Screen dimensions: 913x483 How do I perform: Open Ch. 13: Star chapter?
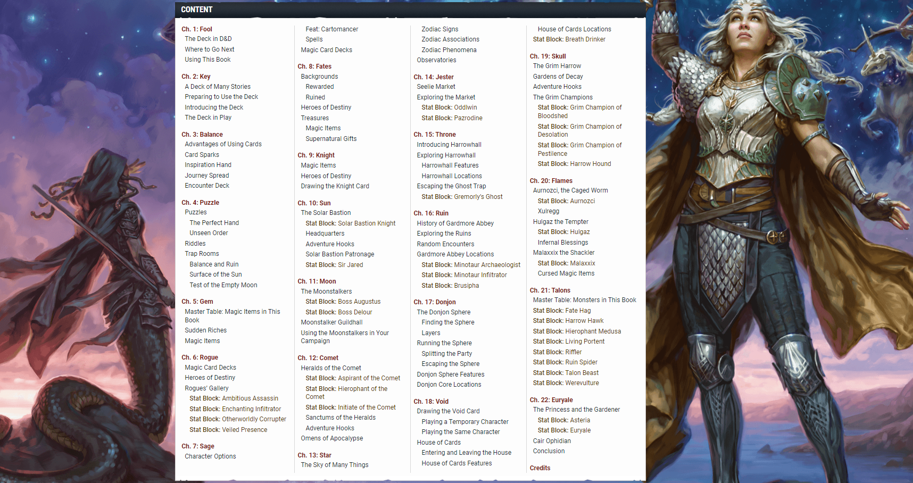click(x=314, y=455)
